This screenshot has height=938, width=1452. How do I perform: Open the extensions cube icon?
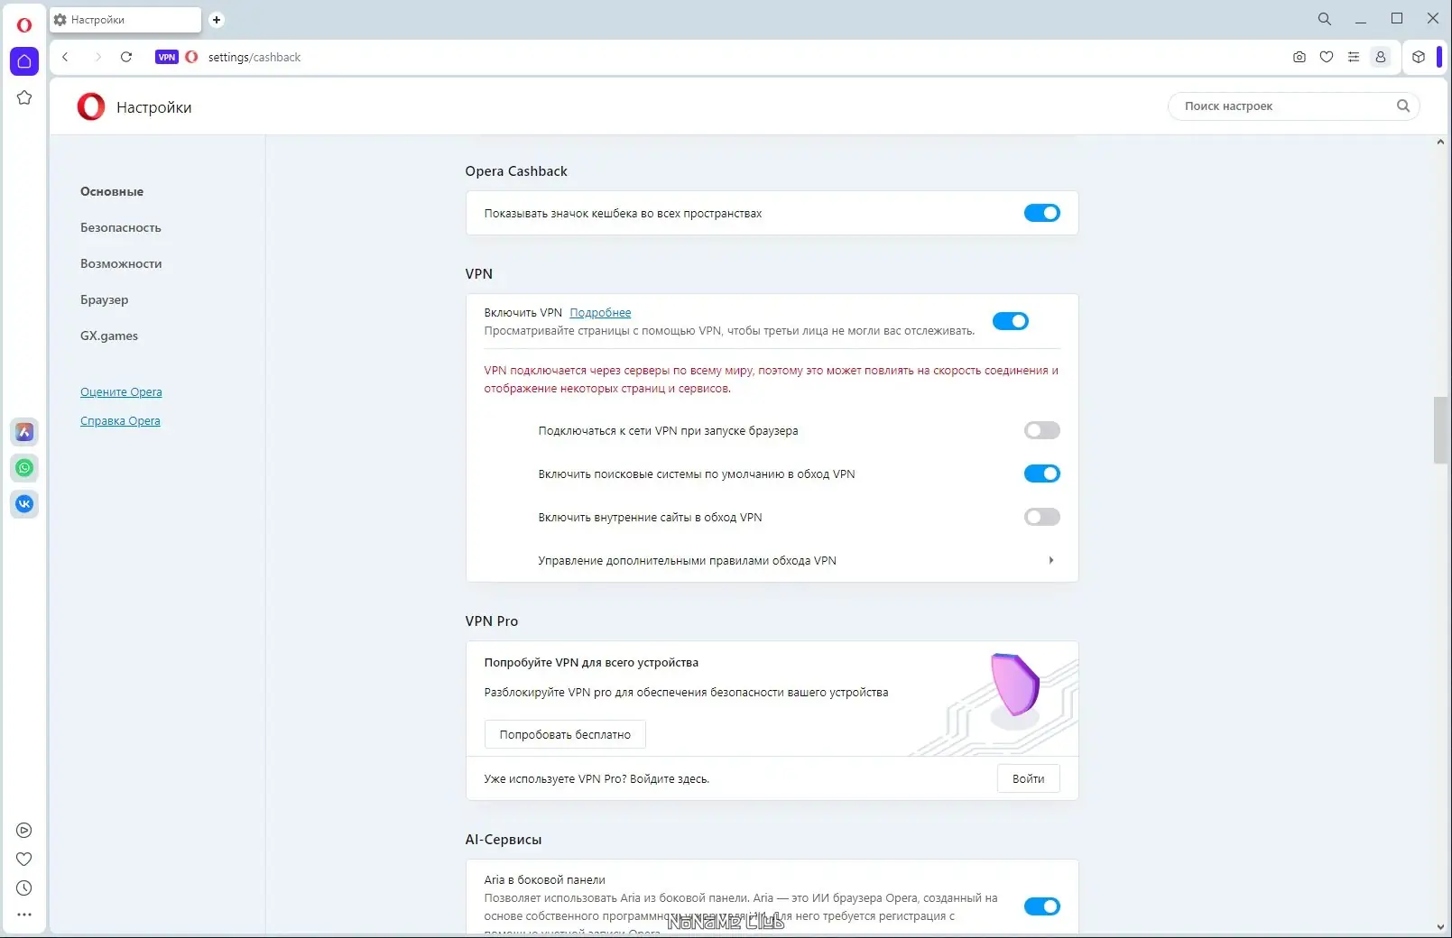(1419, 57)
